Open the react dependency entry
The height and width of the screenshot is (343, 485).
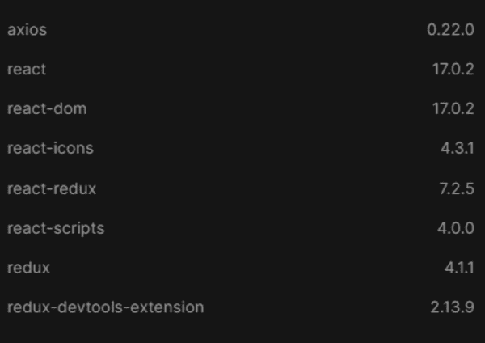pos(27,69)
